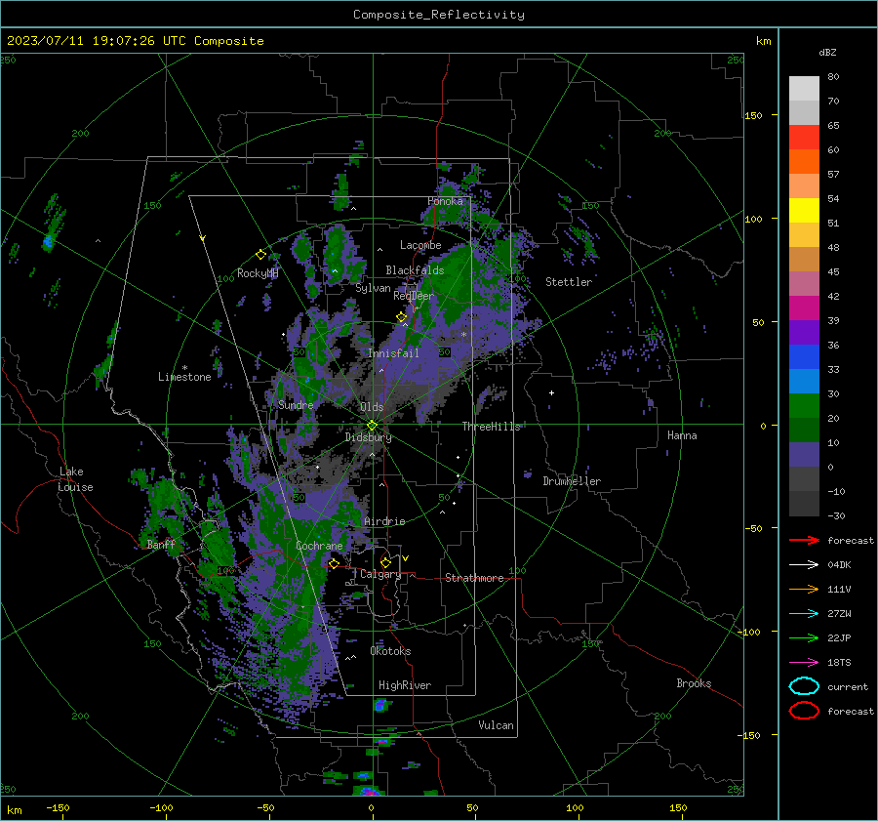Click the white 04DK arrow icon
The height and width of the screenshot is (821, 878).
(x=804, y=564)
